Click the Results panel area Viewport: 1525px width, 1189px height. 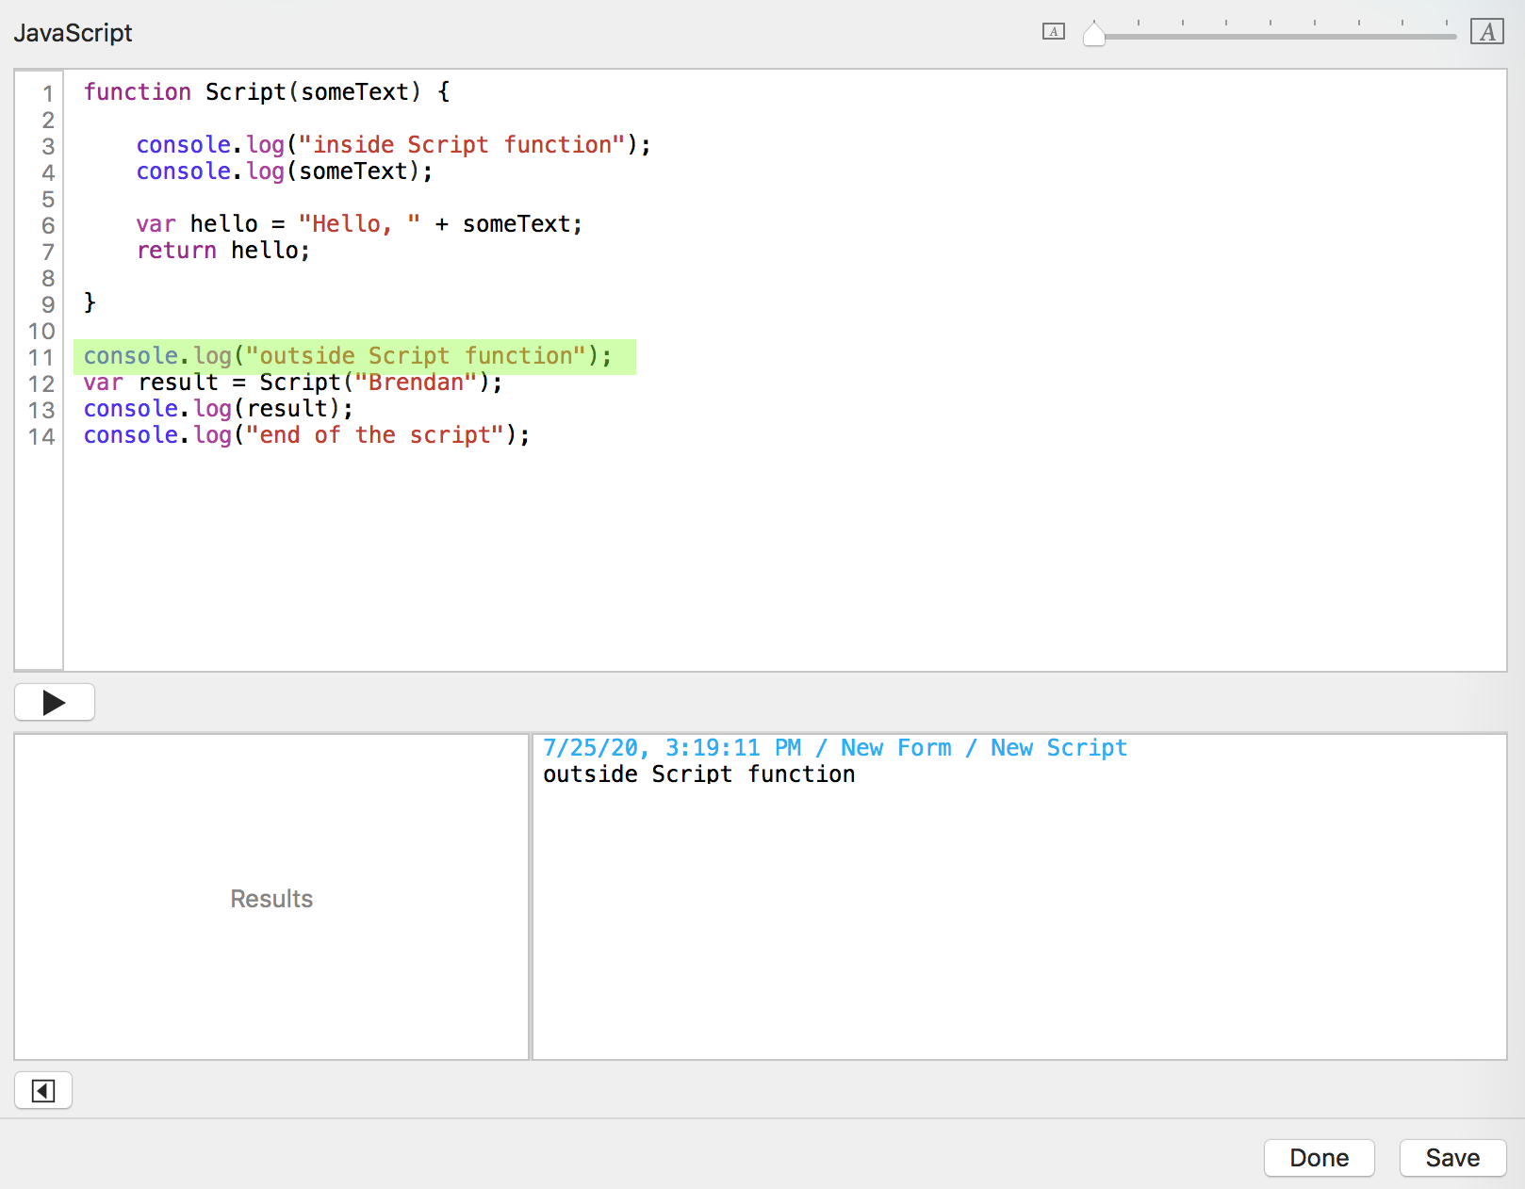271,898
